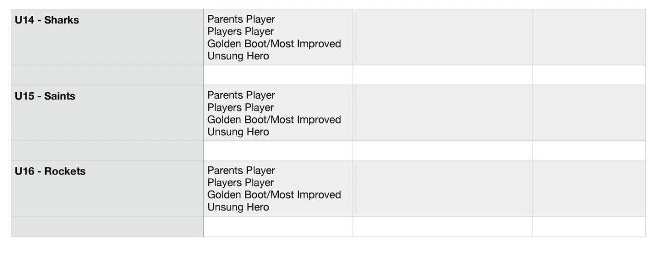Click Golden Boot/Most Improved for U14 Sharks
The image size is (656, 255).
click(274, 44)
